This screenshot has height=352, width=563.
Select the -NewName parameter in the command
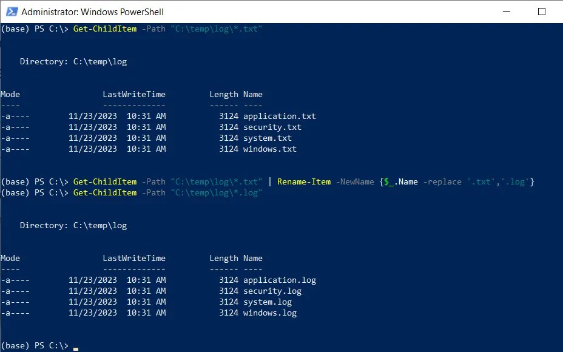pyautogui.click(x=356, y=181)
